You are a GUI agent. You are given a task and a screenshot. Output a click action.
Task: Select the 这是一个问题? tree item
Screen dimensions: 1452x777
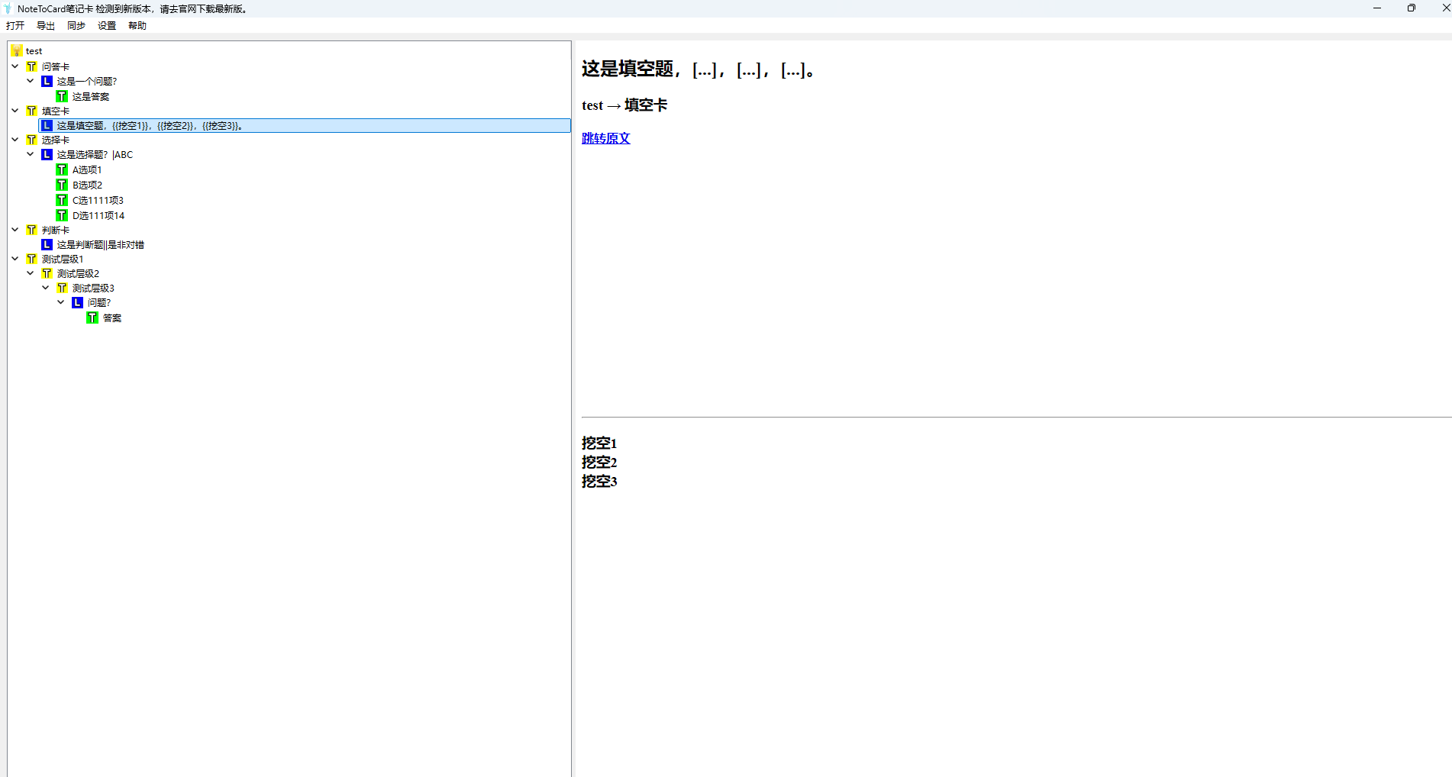87,81
